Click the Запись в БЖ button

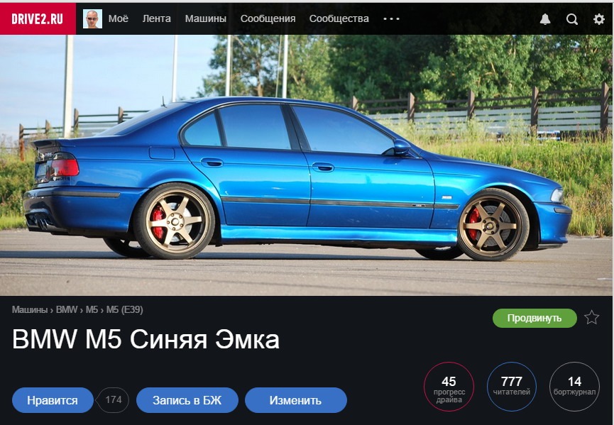pyautogui.click(x=187, y=400)
